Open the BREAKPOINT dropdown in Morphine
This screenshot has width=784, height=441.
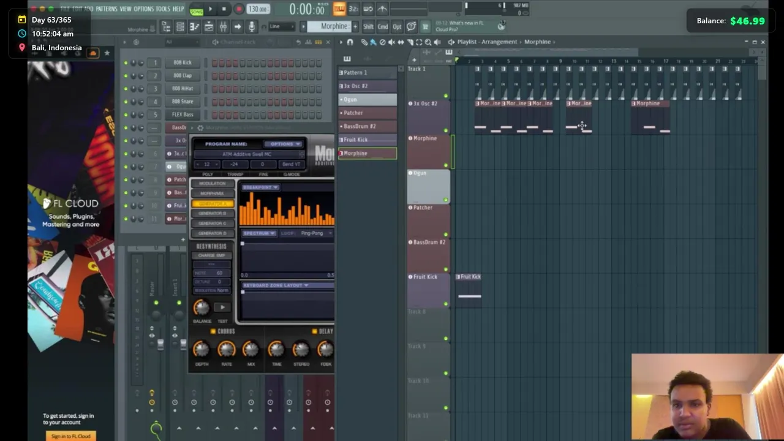(260, 187)
